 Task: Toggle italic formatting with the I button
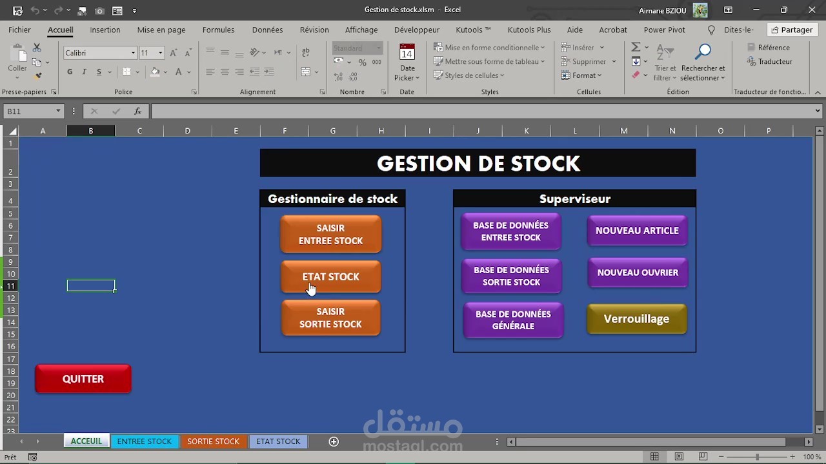click(85, 72)
